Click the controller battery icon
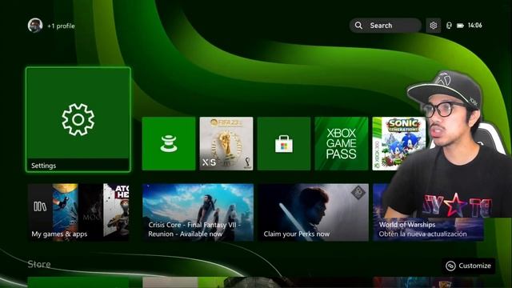This screenshot has height=288, width=512. [460, 26]
